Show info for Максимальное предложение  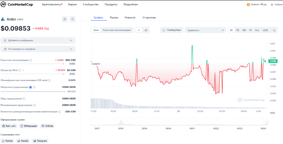tap(34, 105)
